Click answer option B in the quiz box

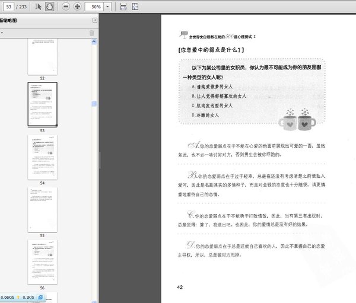coord(219,96)
